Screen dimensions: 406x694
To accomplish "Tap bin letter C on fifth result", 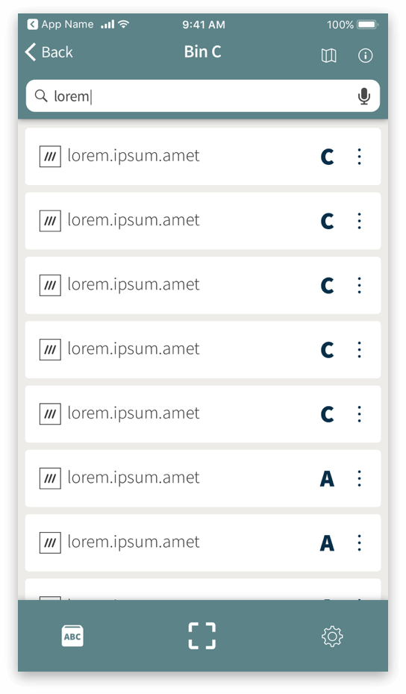I will 327,414.
